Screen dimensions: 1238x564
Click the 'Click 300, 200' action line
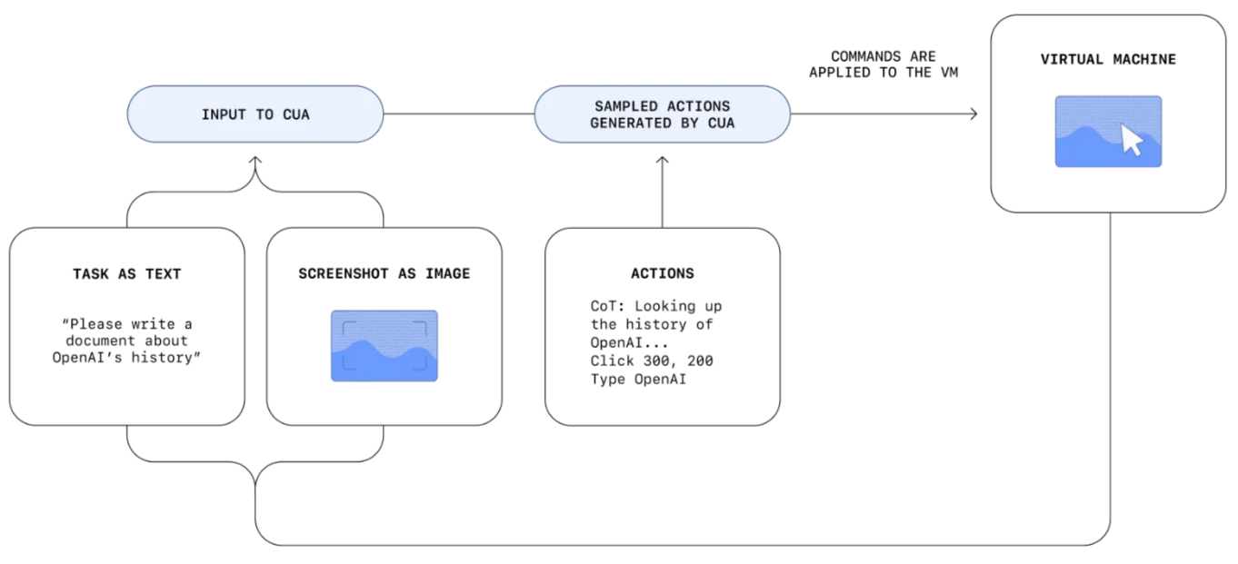pos(652,361)
